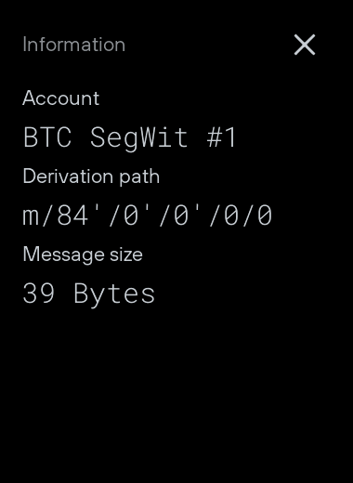This screenshot has height=483, width=353.
Task: Select the Message size label
Action: [x=83, y=255]
